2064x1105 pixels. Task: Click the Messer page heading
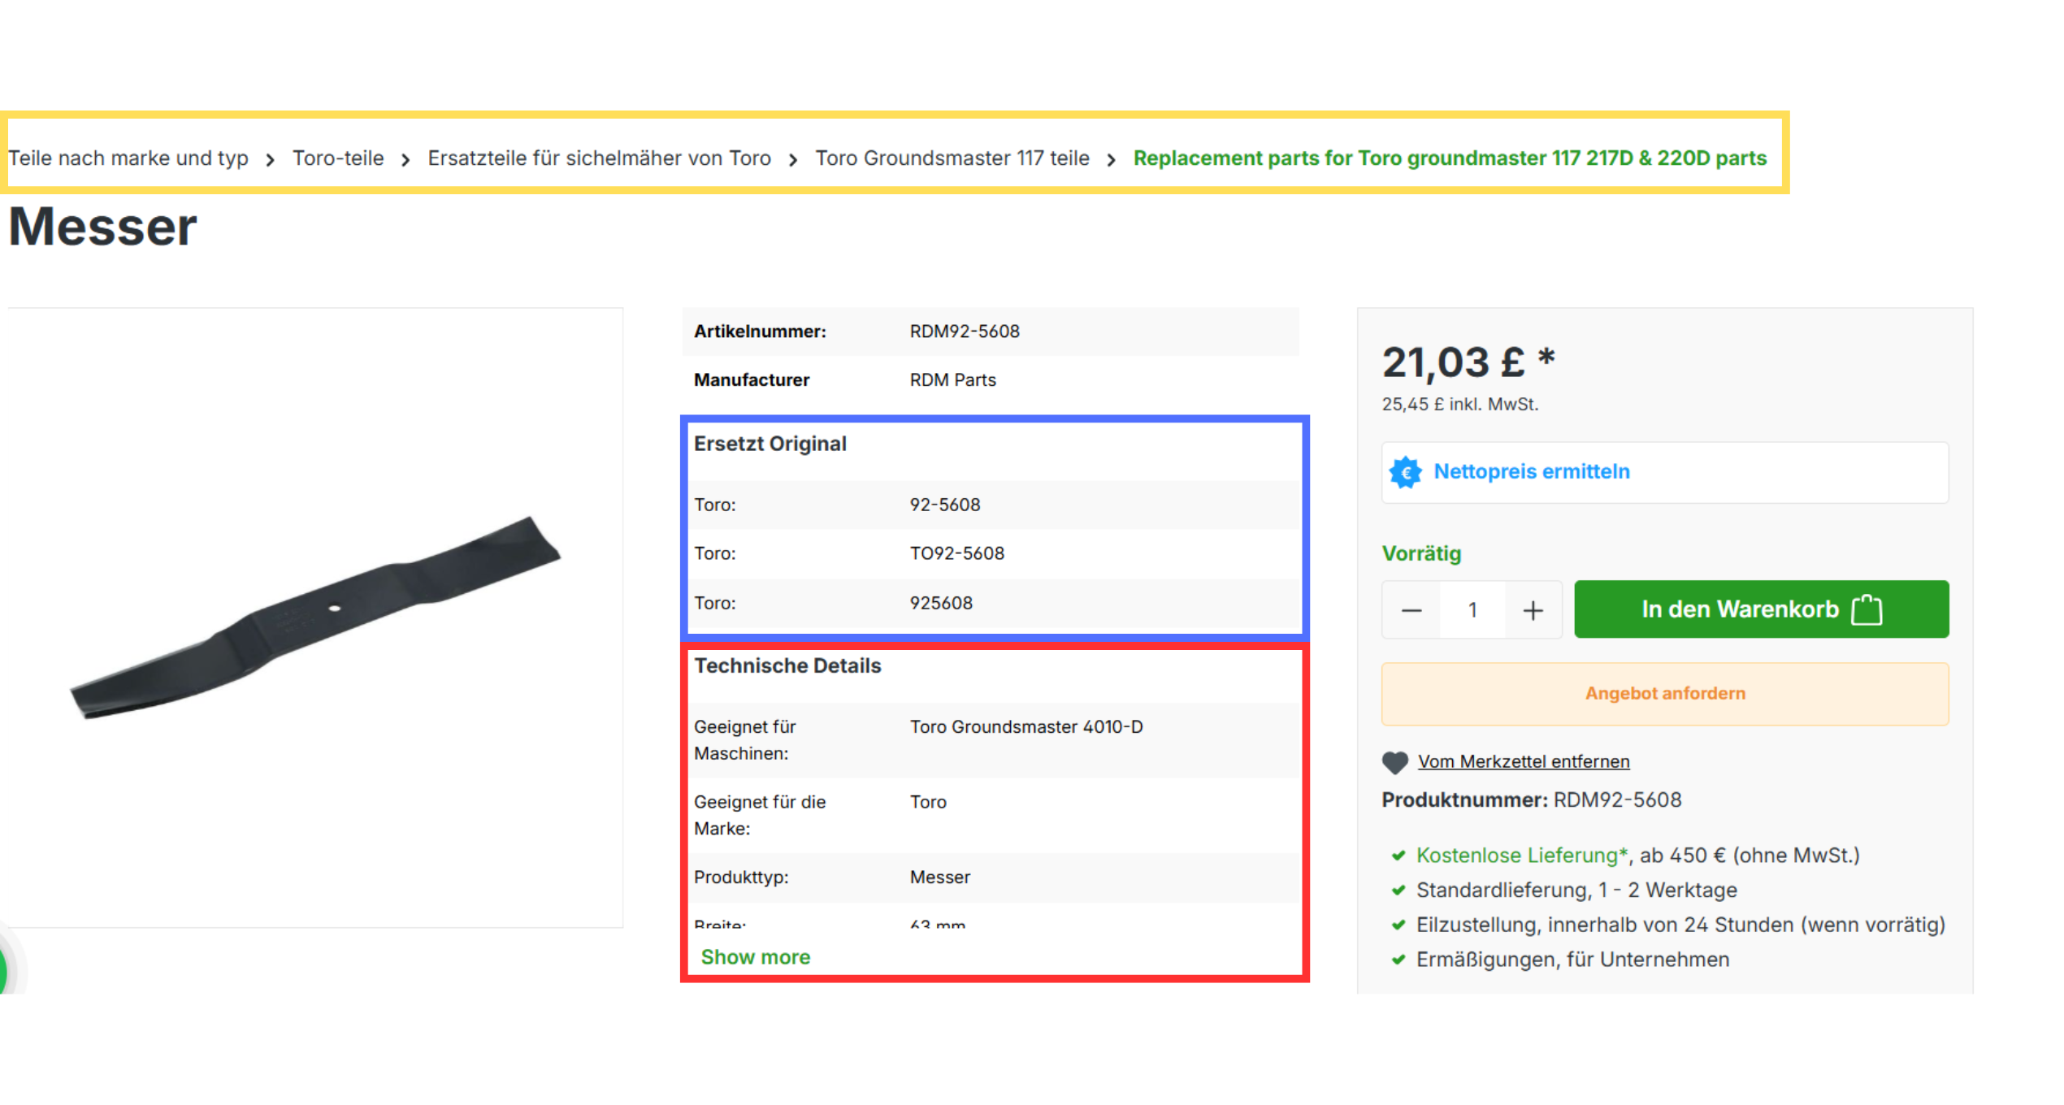pyautogui.click(x=102, y=226)
